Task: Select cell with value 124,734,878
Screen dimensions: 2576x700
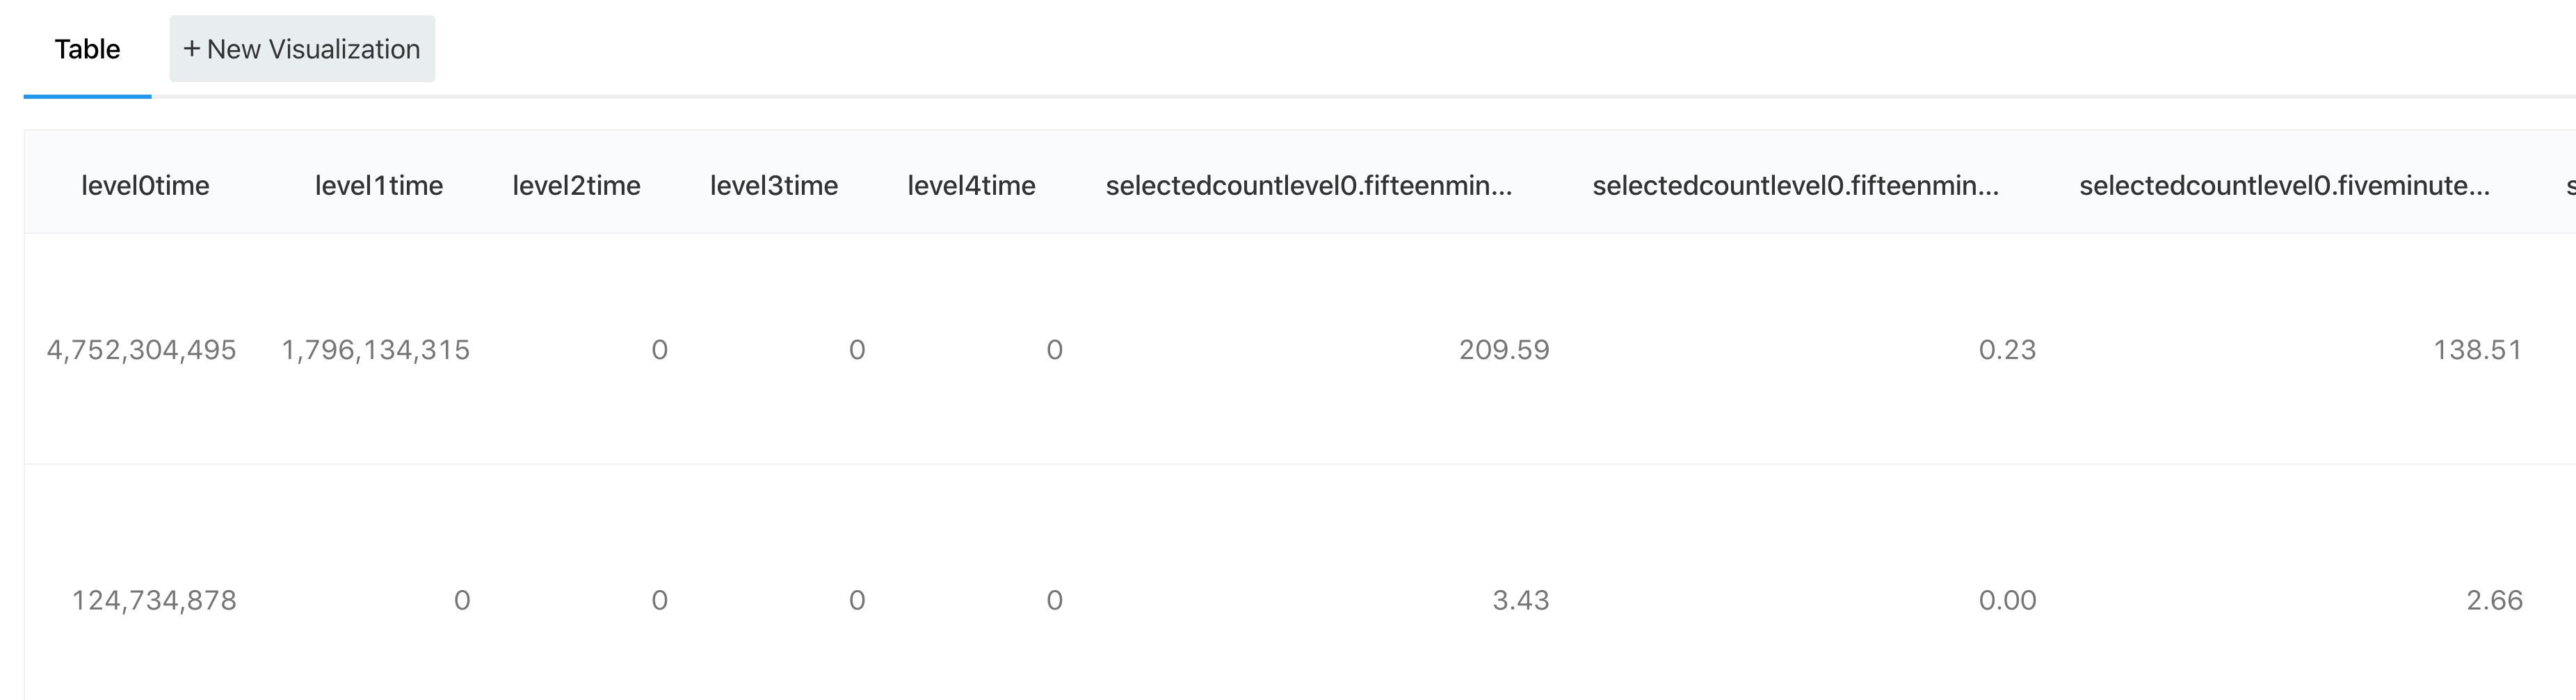Action: click(154, 600)
